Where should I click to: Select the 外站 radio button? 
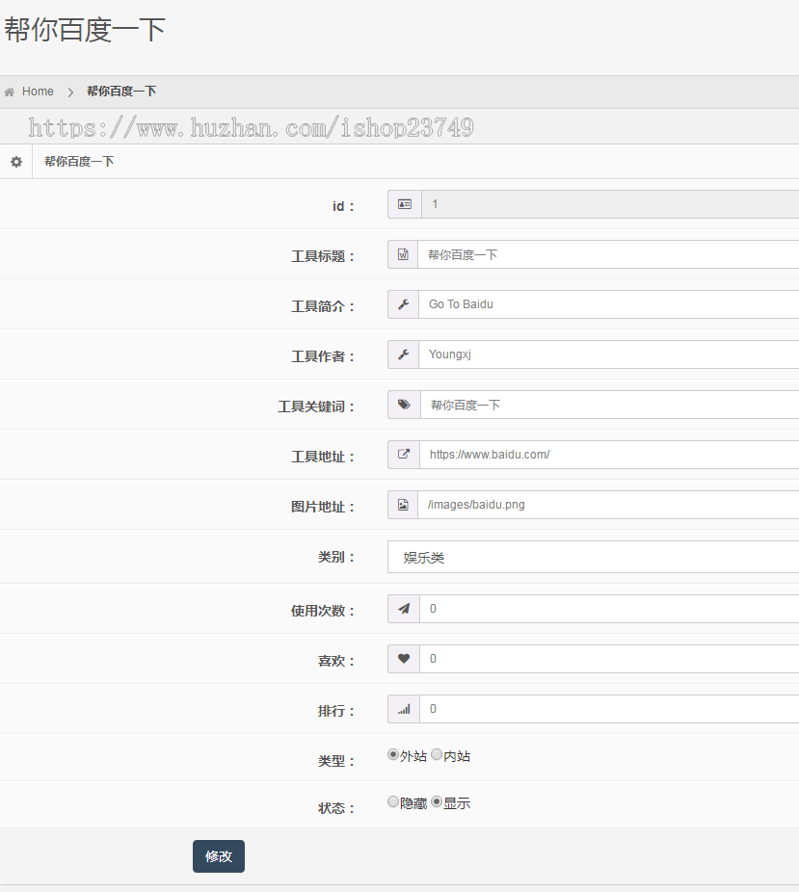point(392,754)
